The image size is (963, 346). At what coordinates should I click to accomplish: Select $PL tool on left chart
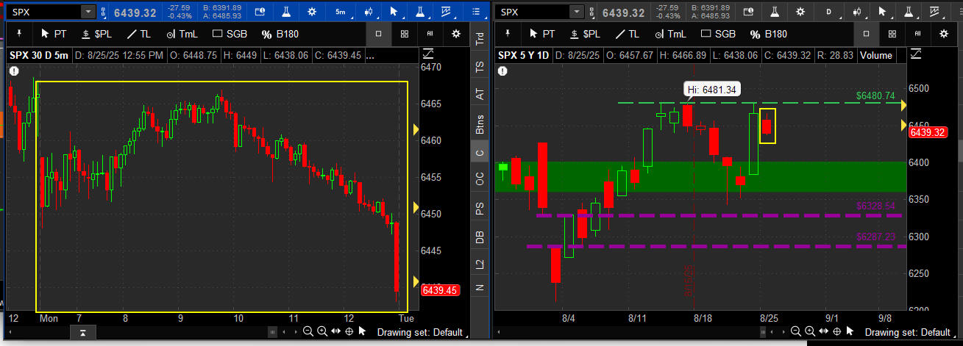point(95,34)
